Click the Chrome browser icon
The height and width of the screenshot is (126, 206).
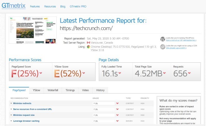coord(89,47)
